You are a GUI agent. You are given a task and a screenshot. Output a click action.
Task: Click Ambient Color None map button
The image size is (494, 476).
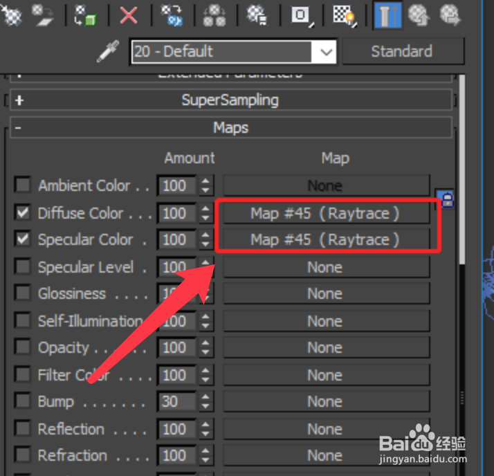(x=327, y=185)
